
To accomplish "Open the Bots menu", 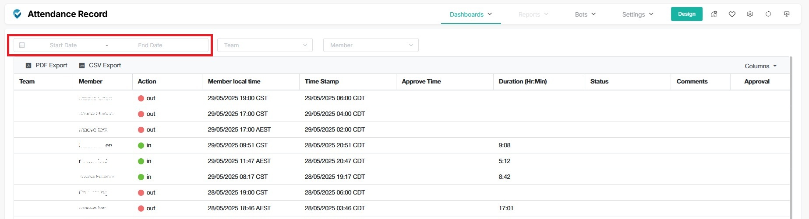I will point(585,14).
